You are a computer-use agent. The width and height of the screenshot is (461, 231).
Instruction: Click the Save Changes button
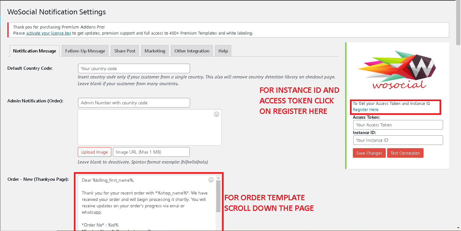369,153
